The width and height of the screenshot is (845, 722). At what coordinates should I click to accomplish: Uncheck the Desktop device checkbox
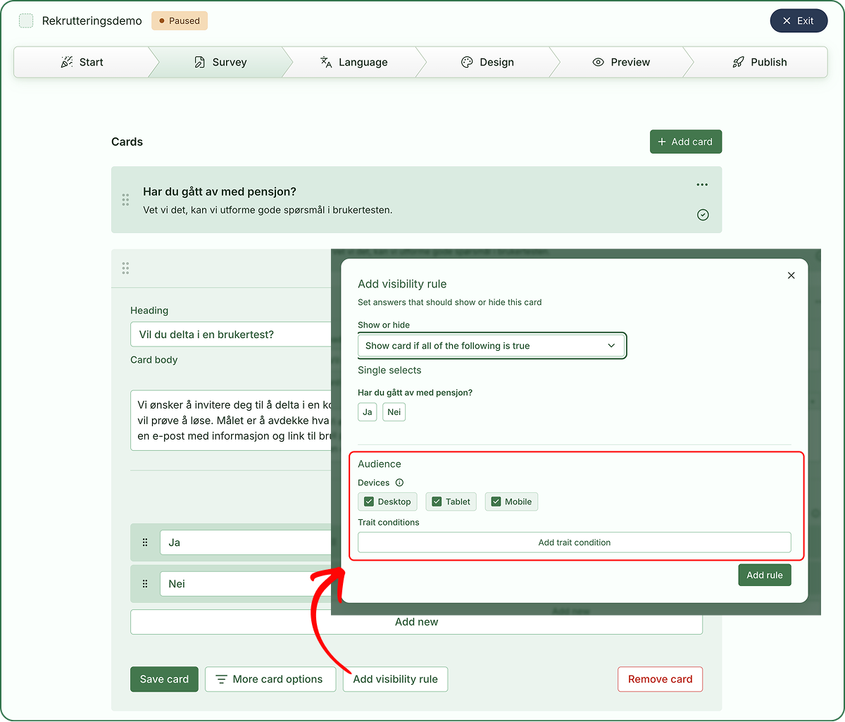click(369, 502)
